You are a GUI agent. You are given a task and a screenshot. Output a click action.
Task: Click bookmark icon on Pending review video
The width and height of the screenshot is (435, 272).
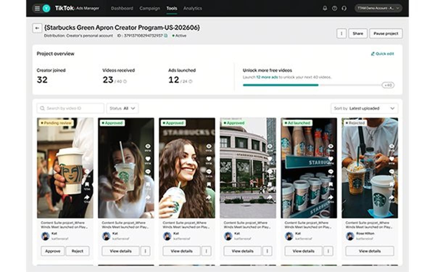coord(87,185)
